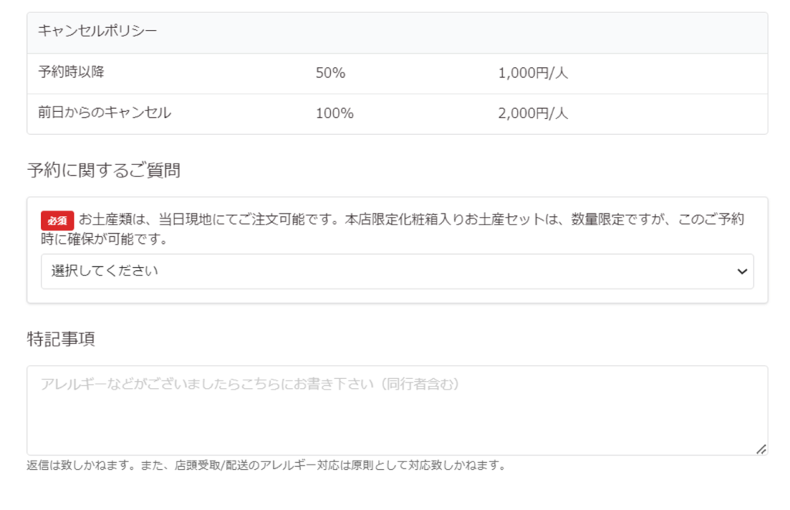The image size is (790, 510).
Task: Click the 50% cancellation rate cell
Action: click(x=331, y=73)
